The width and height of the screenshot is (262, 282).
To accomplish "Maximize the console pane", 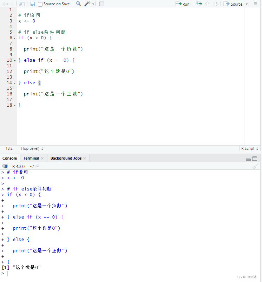I will [x=255, y=159].
